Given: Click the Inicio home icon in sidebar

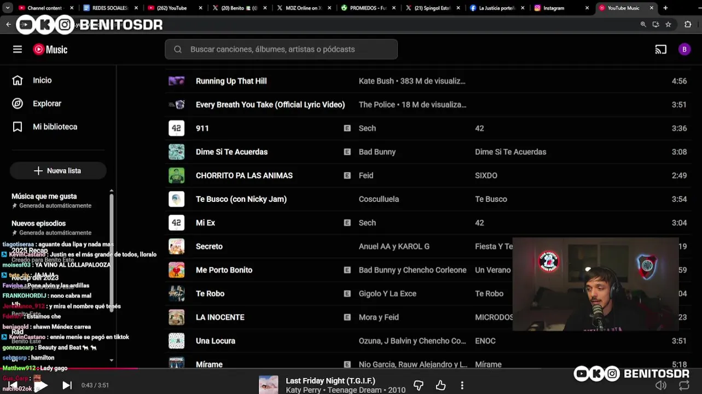Looking at the screenshot, I should 18,80.
